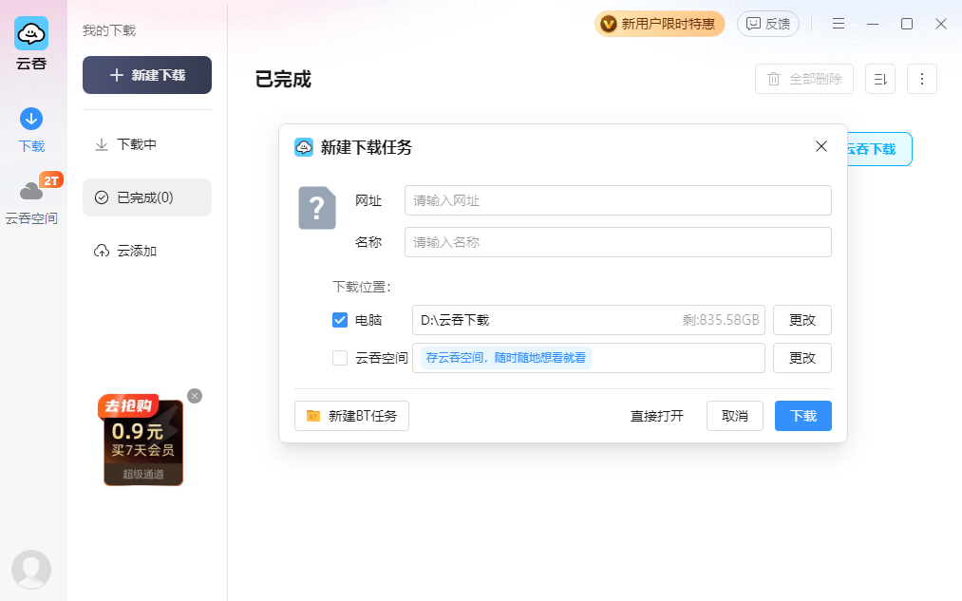Click the 新建下载 button in the sidebar
The width and height of the screenshot is (962, 601).
(x=146, y=75)
